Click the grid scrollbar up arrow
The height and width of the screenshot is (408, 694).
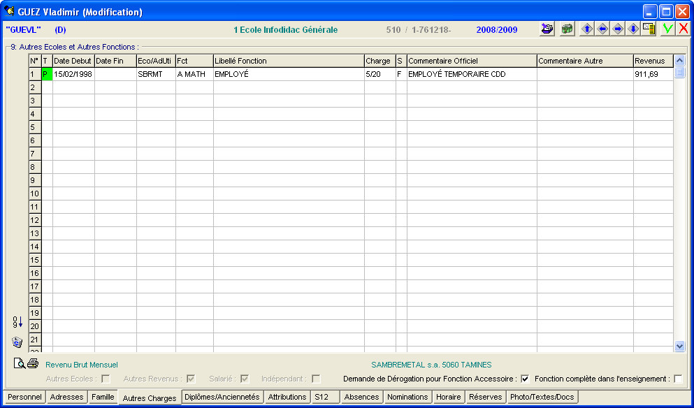coord(679,61)
